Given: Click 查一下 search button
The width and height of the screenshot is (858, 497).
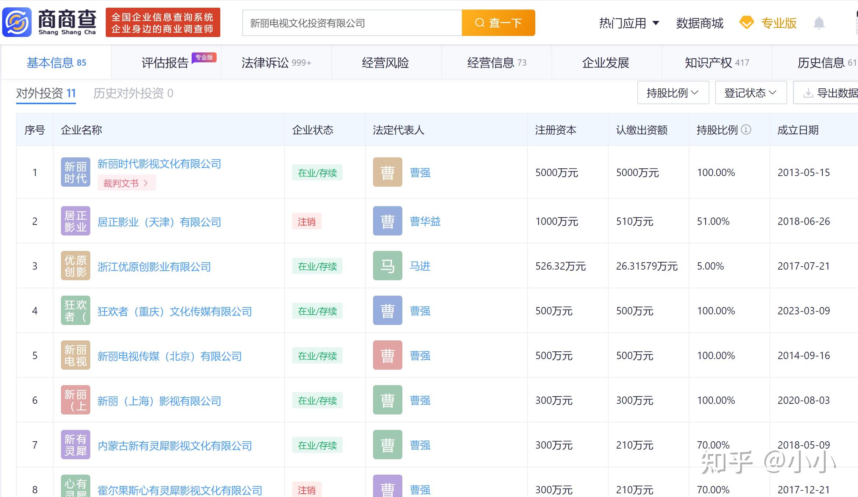Looking at the screenshot, I should coord(498,23).
